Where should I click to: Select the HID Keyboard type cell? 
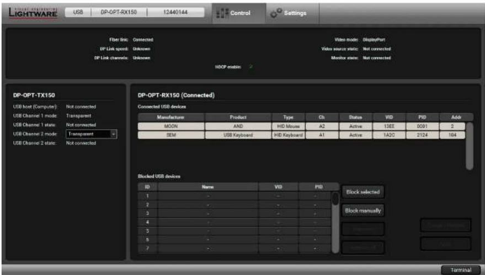288,135
